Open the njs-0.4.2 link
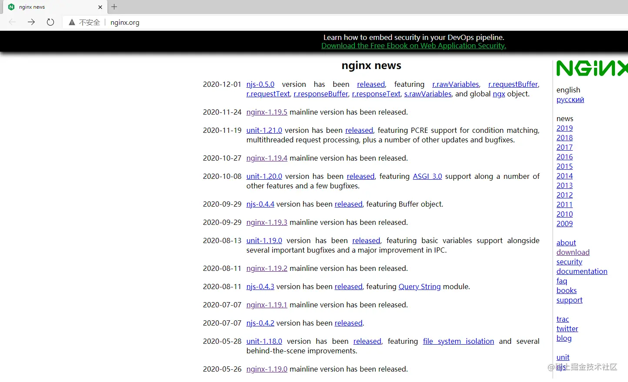628x382 pixels. point(260,323)
